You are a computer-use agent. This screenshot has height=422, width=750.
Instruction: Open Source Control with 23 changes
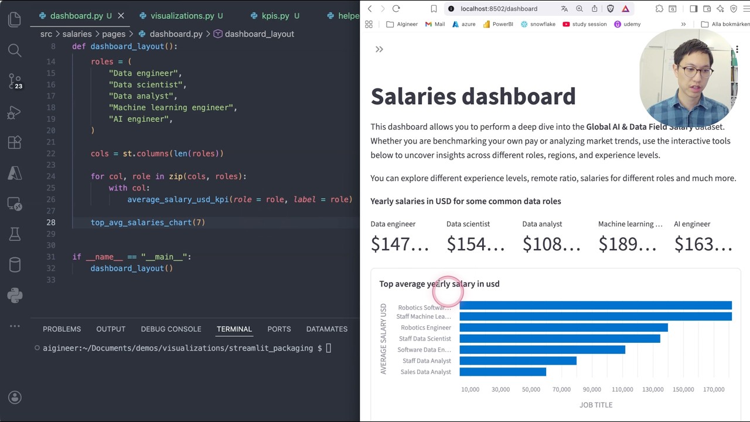(x=15, y=81)
